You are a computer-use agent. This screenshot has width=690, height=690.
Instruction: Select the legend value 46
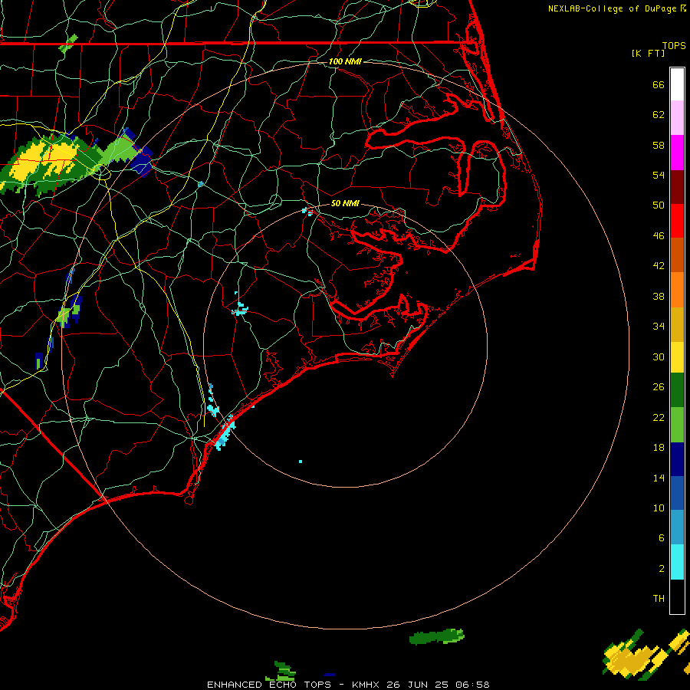(659, 236)
